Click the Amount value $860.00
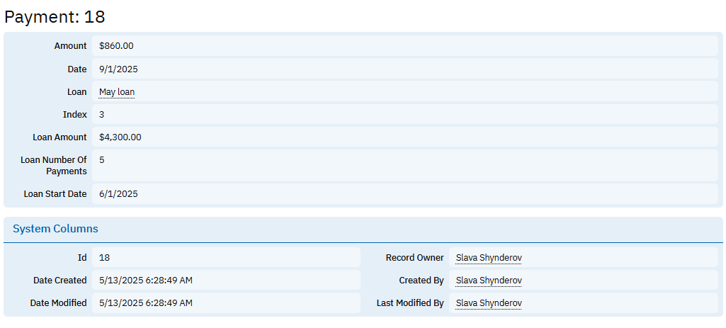Viewport: 726px width, 328px height. [x=116, y=46]
